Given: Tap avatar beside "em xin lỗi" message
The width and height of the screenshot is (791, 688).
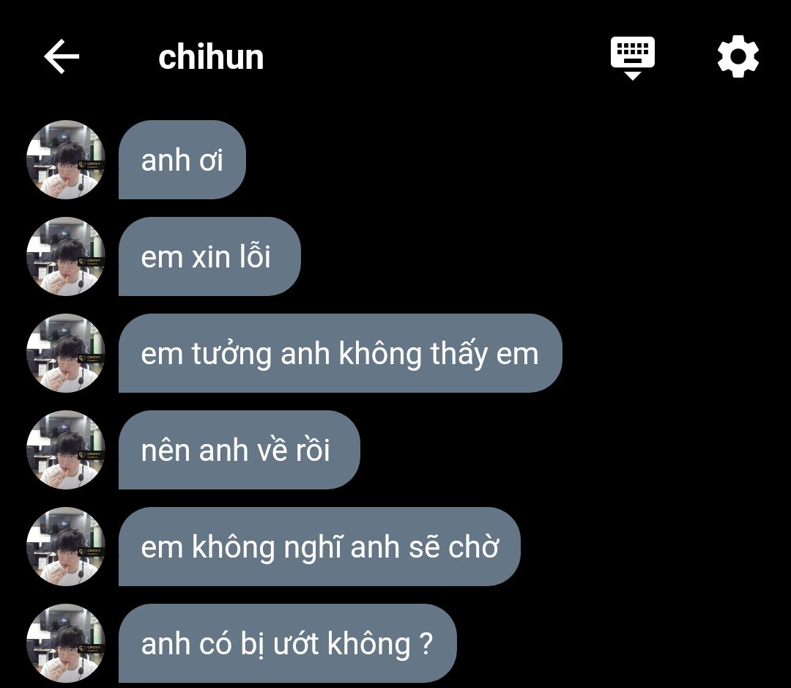Looking at the screenshot, I should [66, 256].
